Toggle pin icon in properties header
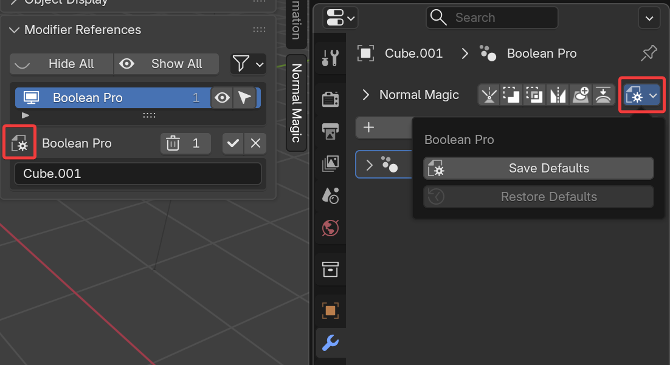 pos(649,53)
